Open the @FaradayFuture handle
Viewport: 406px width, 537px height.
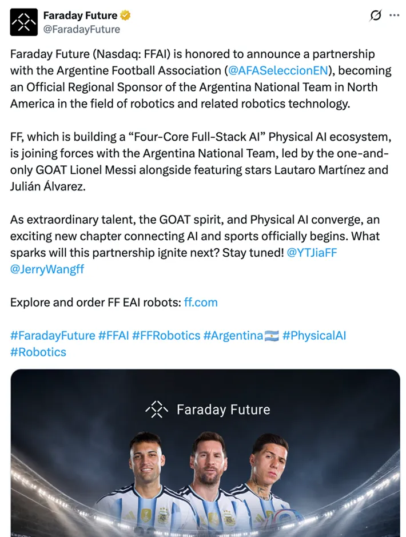(x=81, y=30)
